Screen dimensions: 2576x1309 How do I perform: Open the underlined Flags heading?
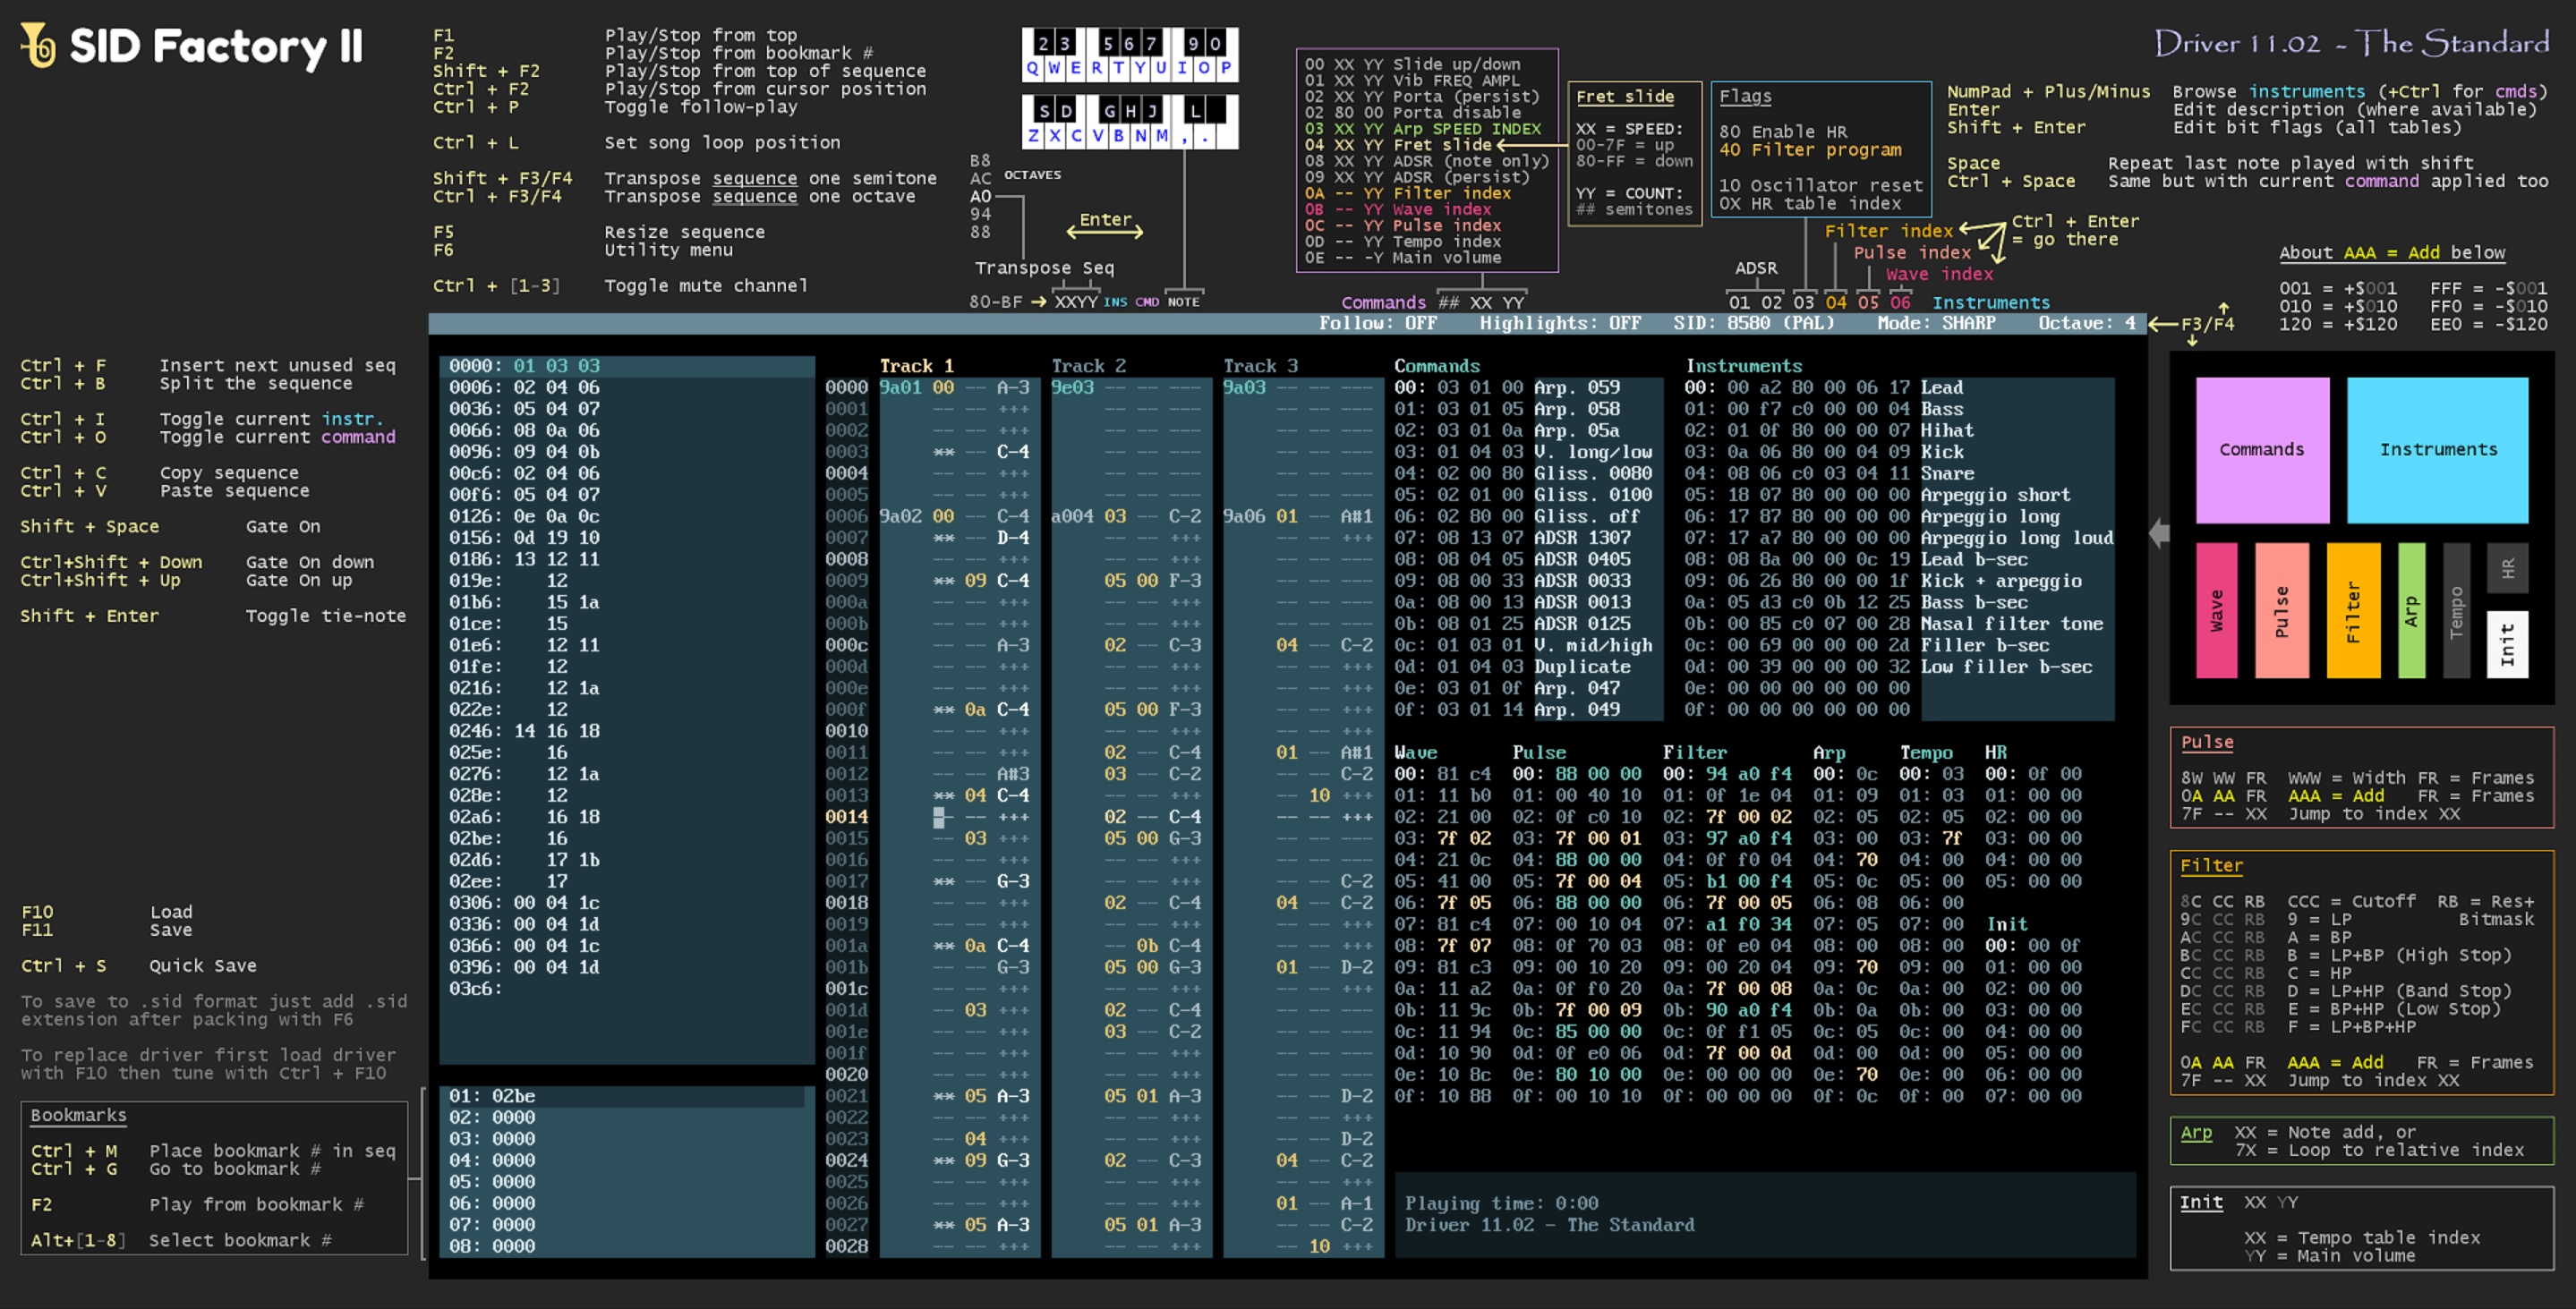coord(1745,97)
